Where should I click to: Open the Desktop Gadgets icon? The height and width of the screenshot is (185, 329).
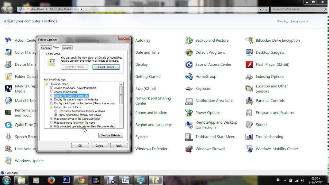pyautogui.click(x=249, y=52)
